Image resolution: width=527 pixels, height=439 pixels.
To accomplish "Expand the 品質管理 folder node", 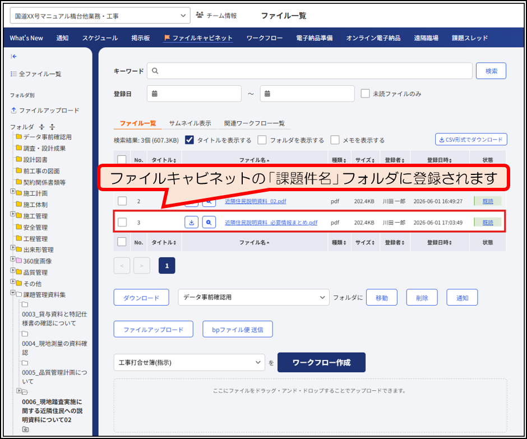I will coord(13,270).
